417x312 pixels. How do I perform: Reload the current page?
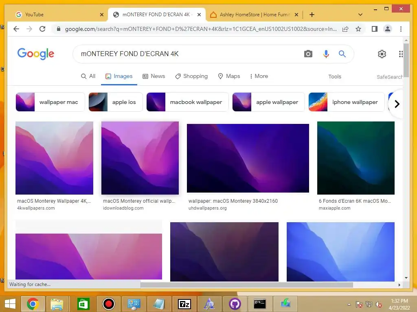click(x=42, y=29)
